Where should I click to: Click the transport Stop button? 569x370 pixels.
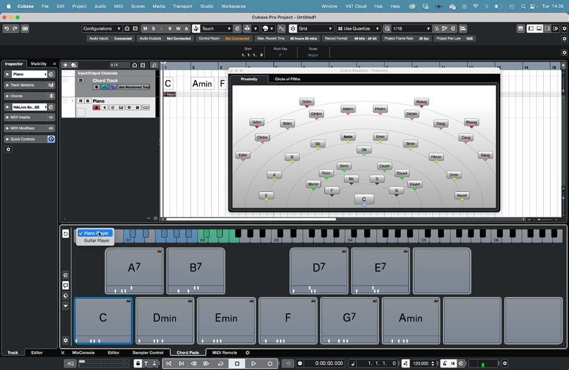click(x=237, y=363)
